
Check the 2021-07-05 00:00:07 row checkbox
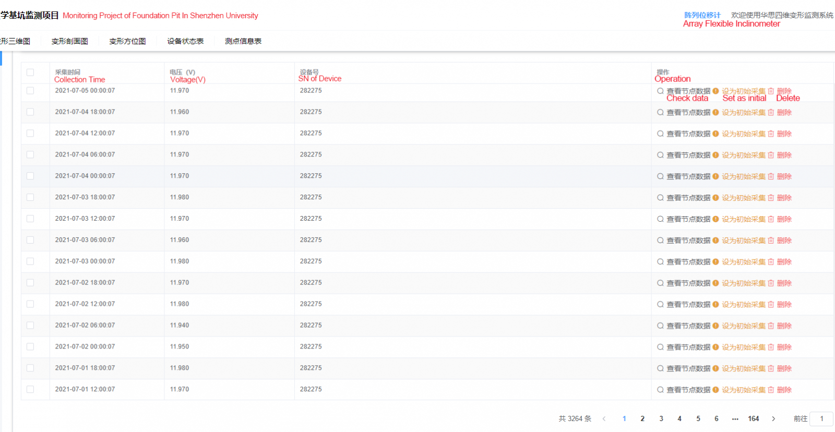pyautogui.click(x=30, y=91)
